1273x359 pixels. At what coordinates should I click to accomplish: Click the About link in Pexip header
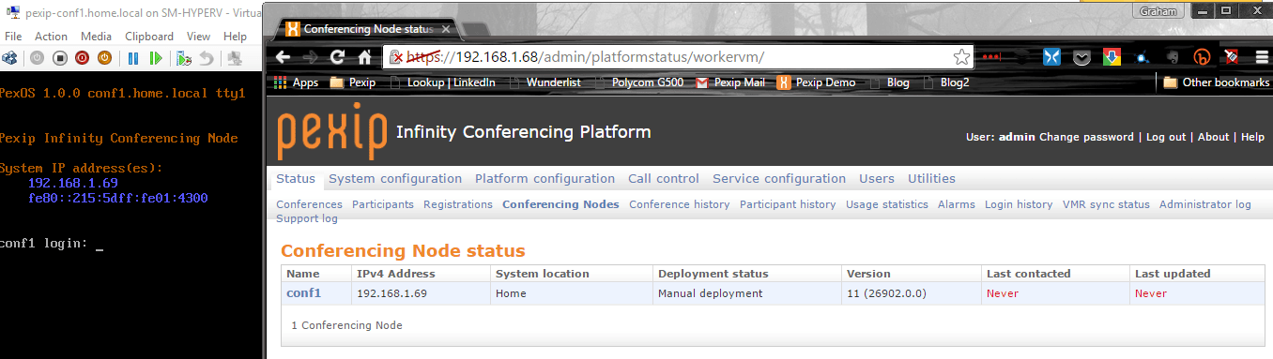pos(1213,137)
